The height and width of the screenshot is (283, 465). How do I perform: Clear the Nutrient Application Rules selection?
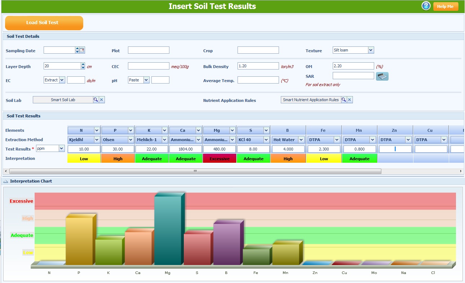pyautogui.click(x=350, y=100)
